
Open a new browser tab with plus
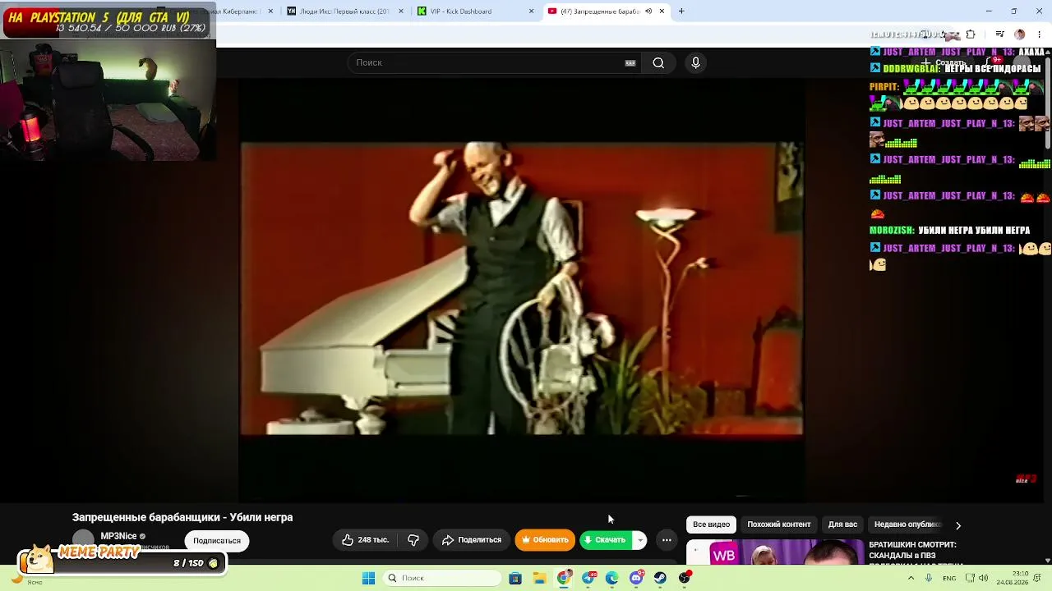pyautogui.click(x=681, y=11)
